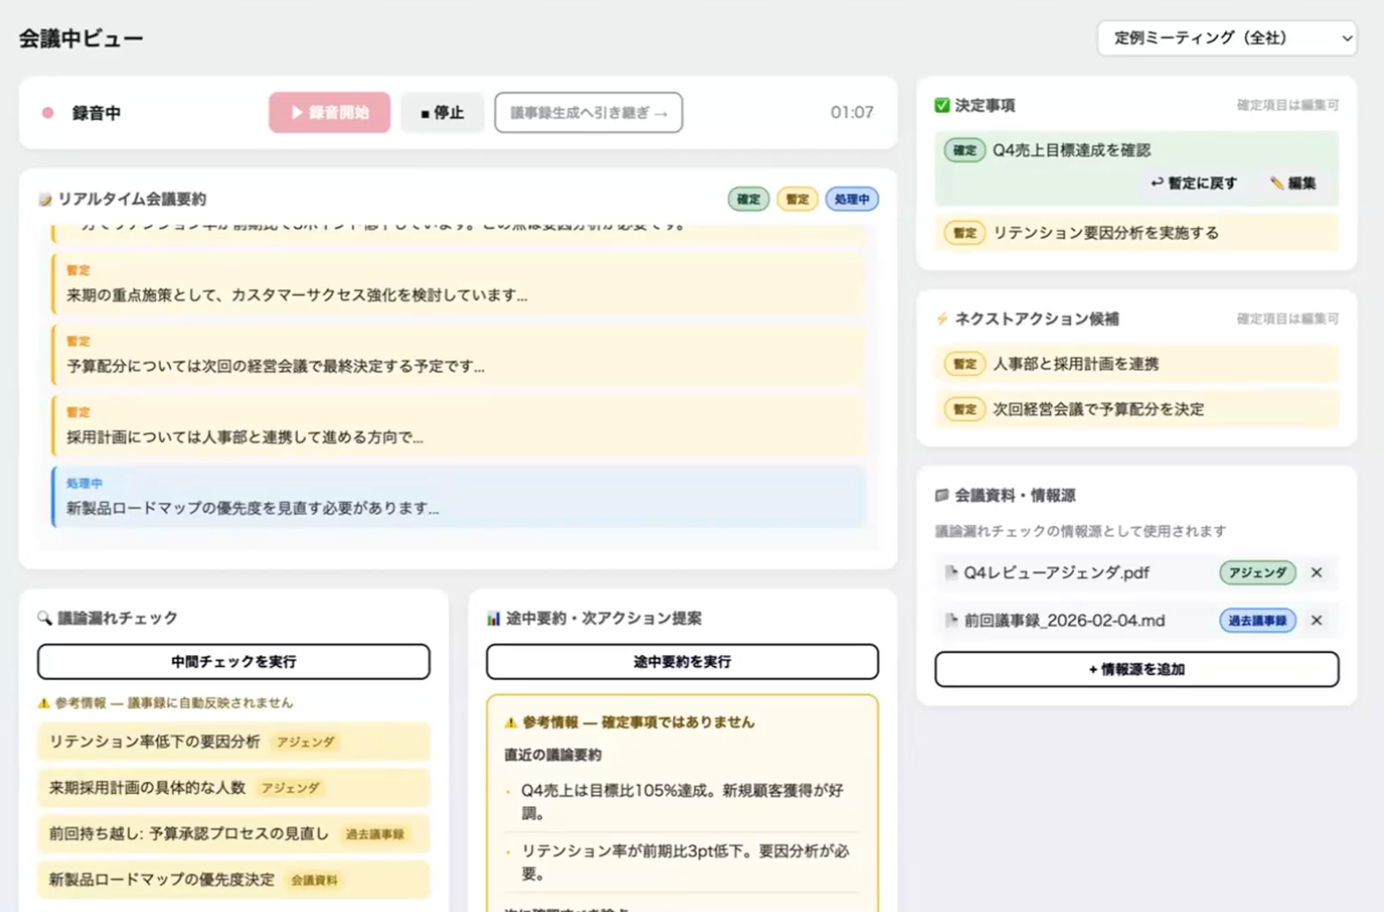Screen dimensions: 1384x912
Task: Click the memo icon beside リアルタイム会議要約
Action: (x=46, y=200)
